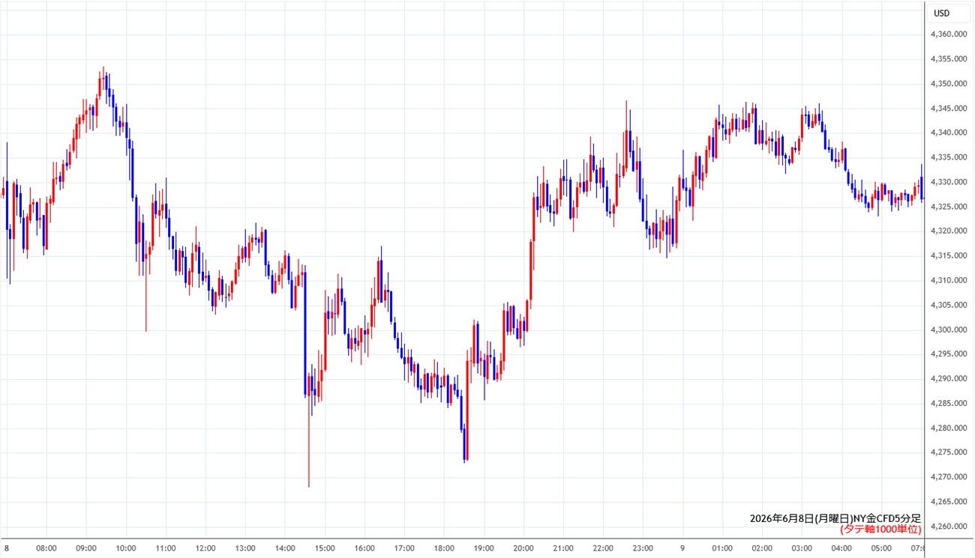Viewport: 975px width, 558px height.
Task: Click the 13:00 time axis label
Action: click(245, 548)
